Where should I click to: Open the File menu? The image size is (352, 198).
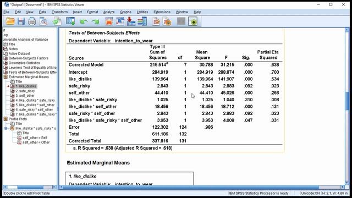(x=6, y=12)
